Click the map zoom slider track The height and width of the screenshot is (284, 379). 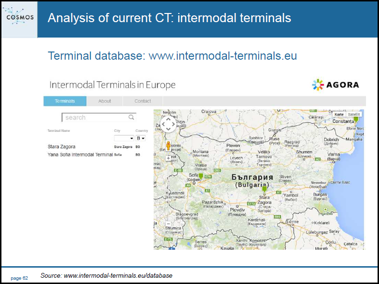click(168, 191)
